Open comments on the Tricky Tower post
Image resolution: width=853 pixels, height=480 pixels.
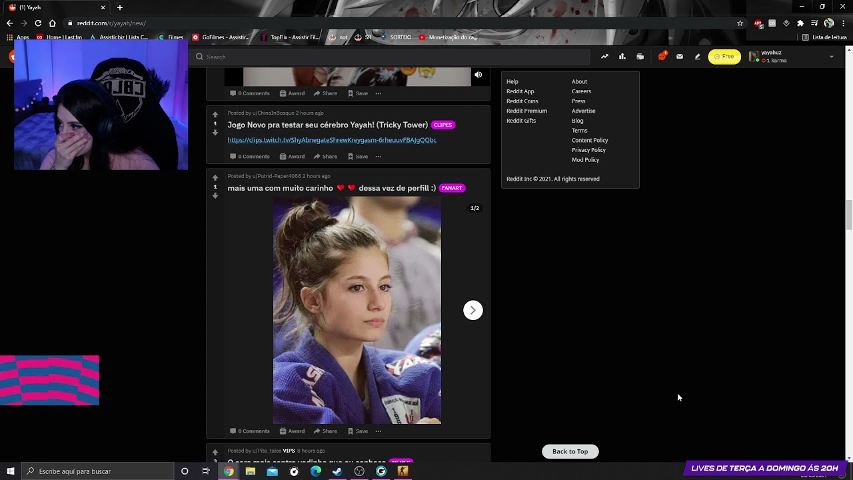(x=250, y=157)
